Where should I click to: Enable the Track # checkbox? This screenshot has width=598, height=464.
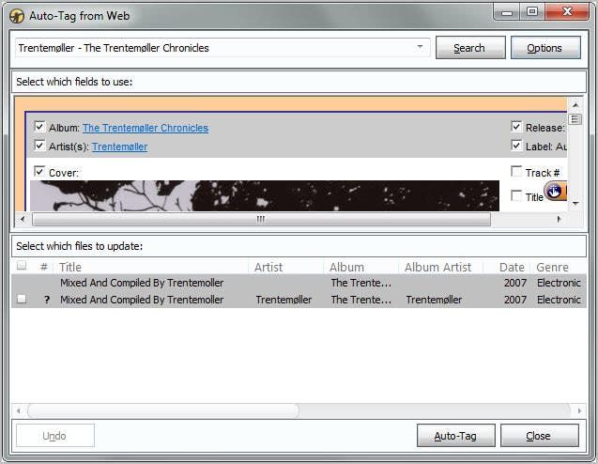pos(516,171)
